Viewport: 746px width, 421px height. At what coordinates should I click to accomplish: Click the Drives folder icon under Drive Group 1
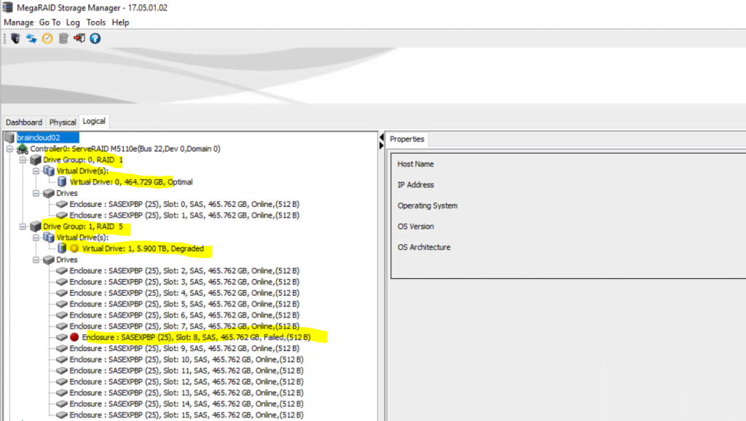(49, 260)
